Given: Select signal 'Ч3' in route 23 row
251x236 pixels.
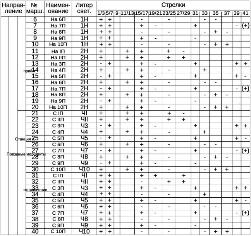Looking at the screenshot, I should (84, 126).
